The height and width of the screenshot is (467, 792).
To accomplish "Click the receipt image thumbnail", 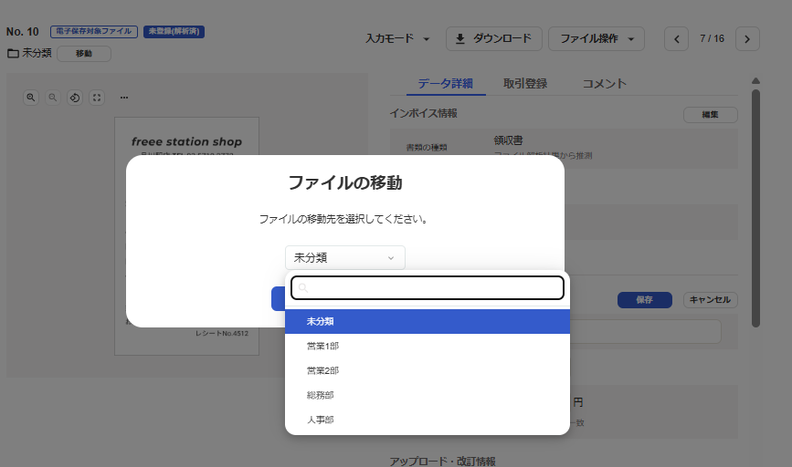I will tap(186, 236).
